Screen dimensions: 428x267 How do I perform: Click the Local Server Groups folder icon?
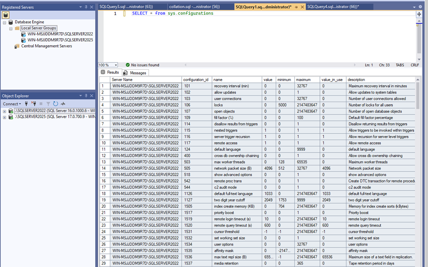[17, 28]
